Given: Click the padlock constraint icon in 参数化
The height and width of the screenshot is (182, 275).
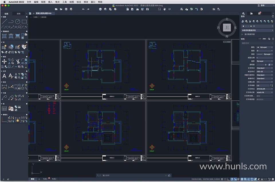Looking at the screenshot, I should [x=17, y=120].
